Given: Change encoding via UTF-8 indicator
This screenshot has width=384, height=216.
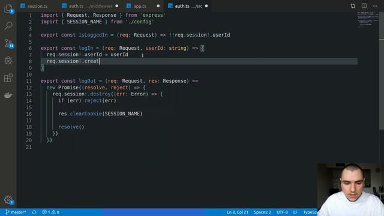Looking at the screenshot, I should [x=282, y=212].
